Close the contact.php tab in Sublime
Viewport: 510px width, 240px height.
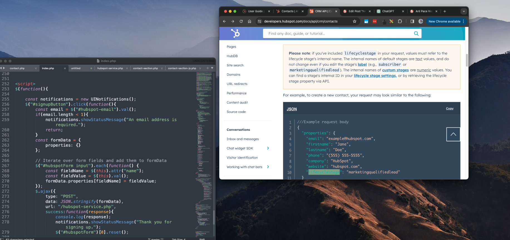36,68
